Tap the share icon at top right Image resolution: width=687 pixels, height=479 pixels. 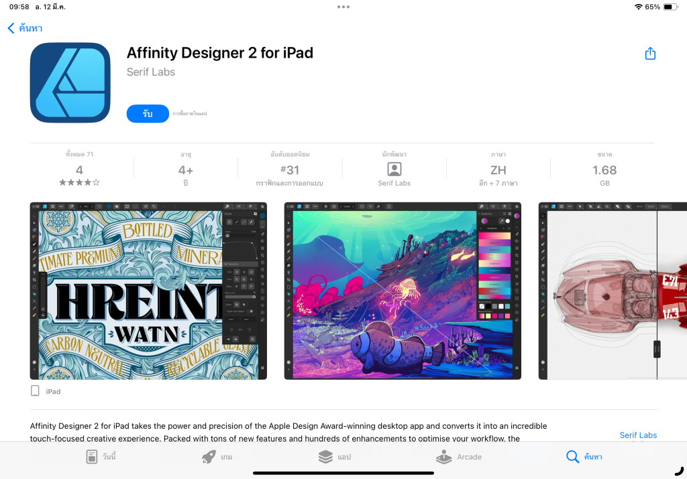(x=650, y=54)
